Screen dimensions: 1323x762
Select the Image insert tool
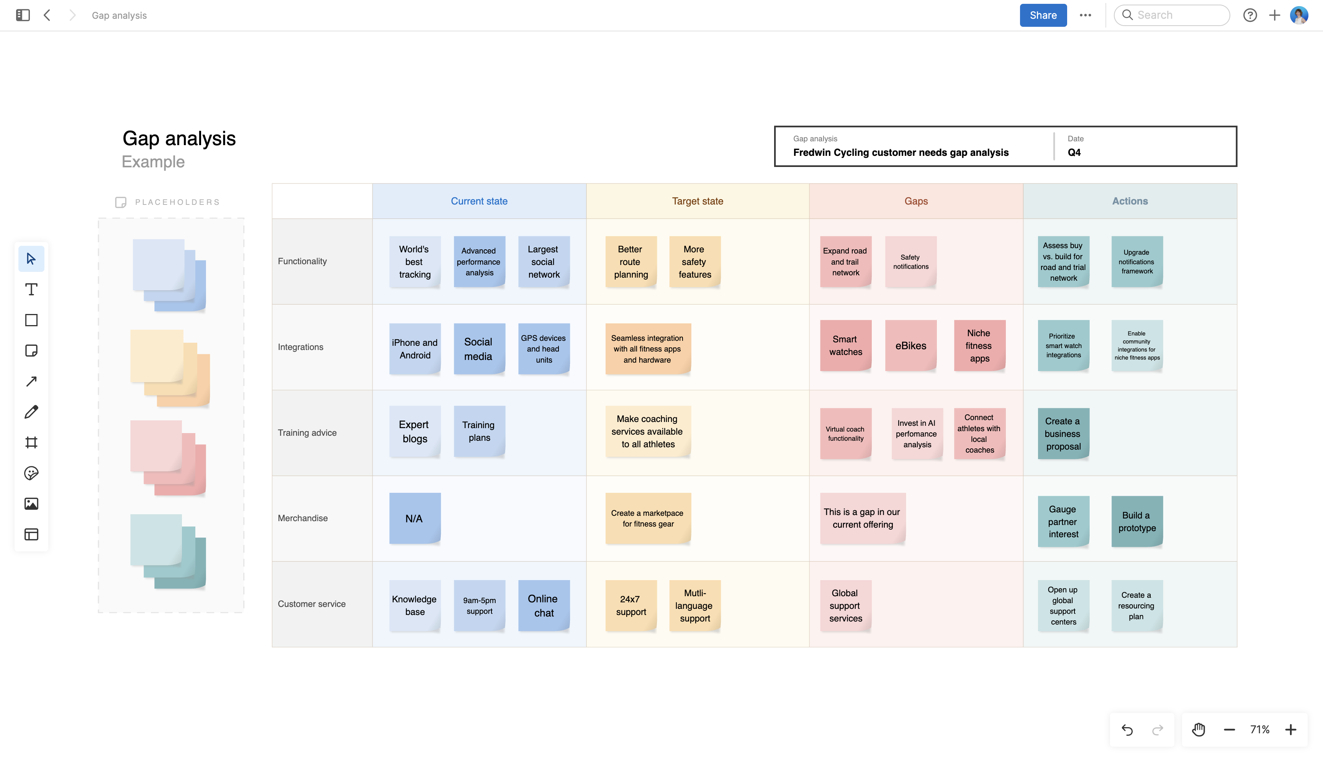pyautogui.click(x=31, y=504)
